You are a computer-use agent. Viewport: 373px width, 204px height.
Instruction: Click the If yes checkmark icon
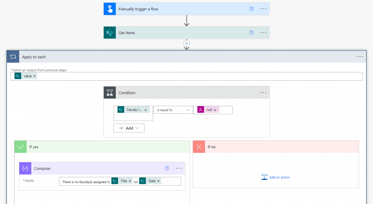21,147
